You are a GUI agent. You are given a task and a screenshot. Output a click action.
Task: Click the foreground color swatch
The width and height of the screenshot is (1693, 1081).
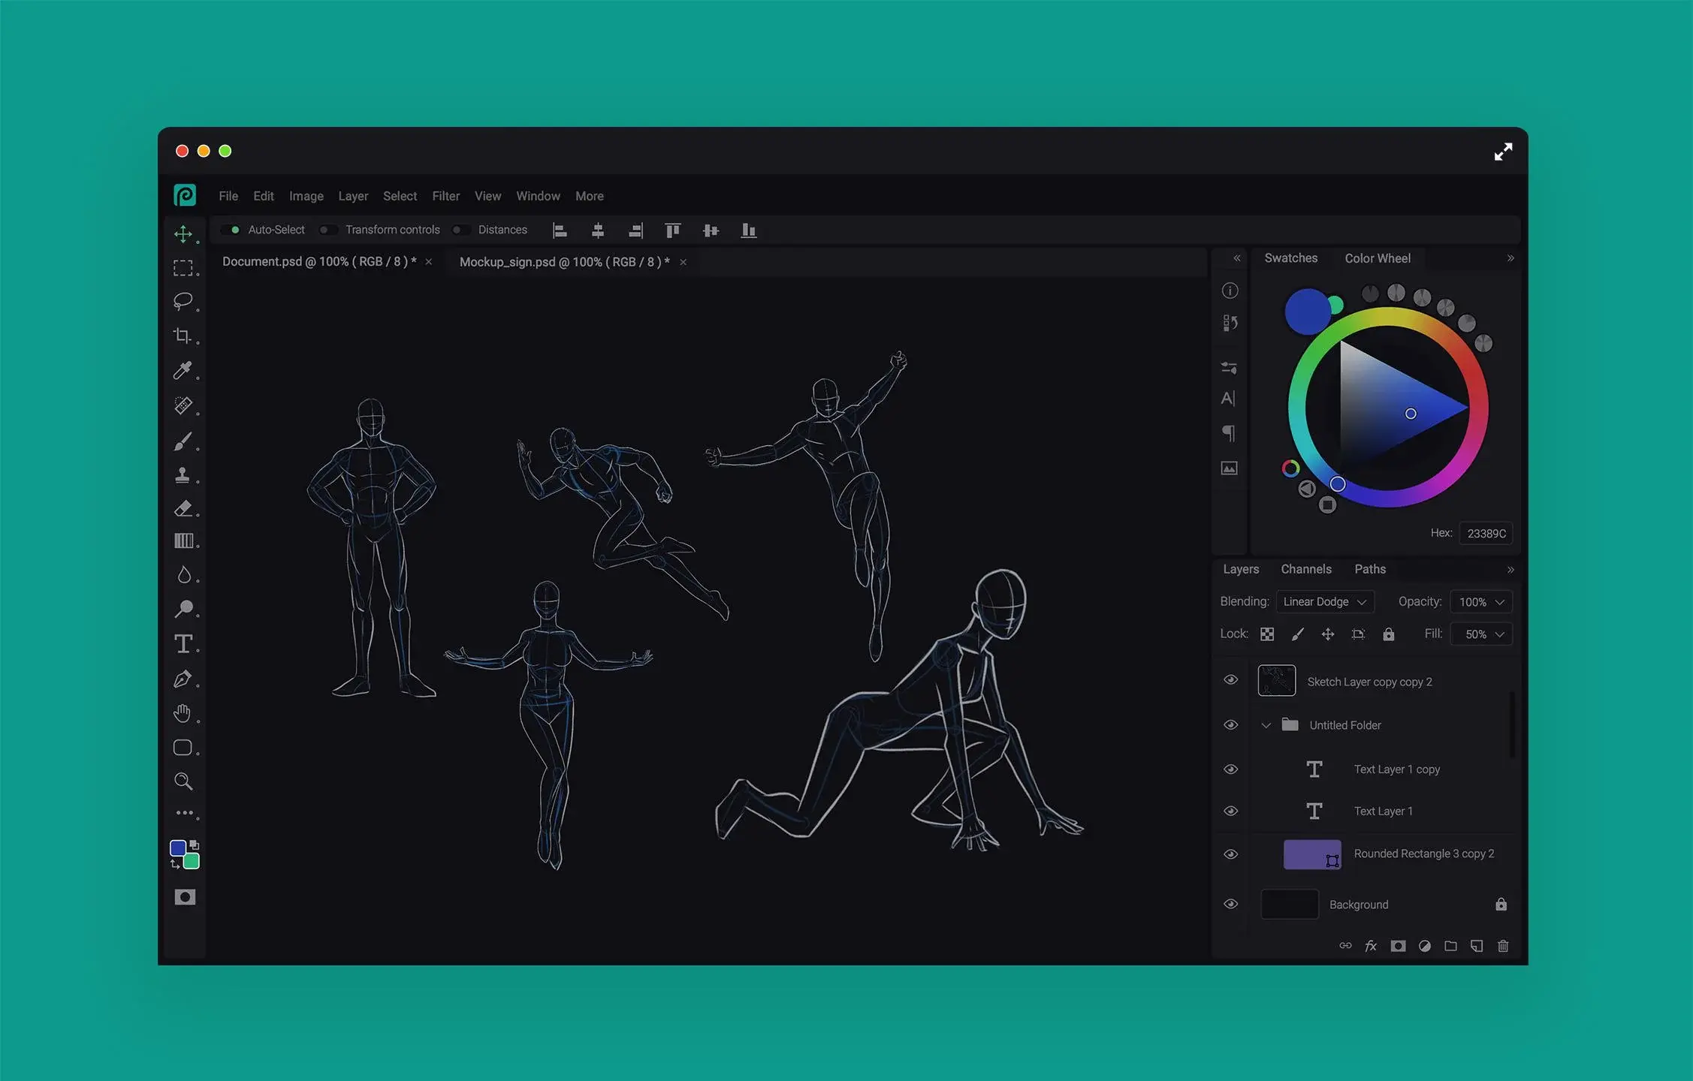178,848
